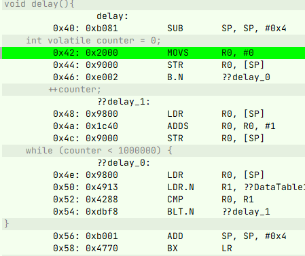Select the STR R0, [SP] line at 0x44

tap(154, 65)
